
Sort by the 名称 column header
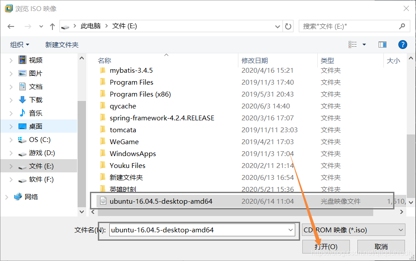(x=104, y=60)
